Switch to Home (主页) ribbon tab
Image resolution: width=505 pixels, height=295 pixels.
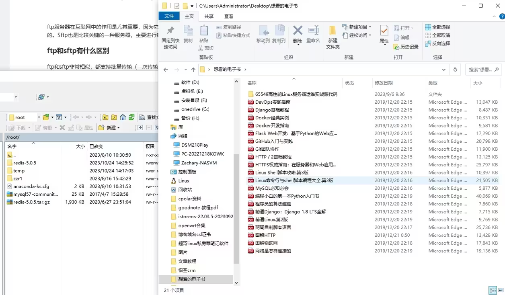click(x=189, y=16)
